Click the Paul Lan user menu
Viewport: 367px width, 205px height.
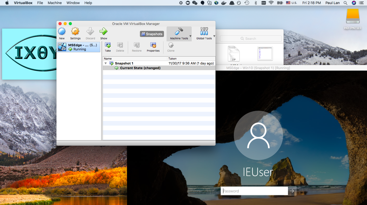332,3
